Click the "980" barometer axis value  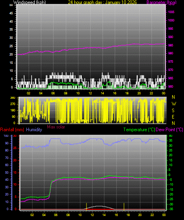[171, 53]
